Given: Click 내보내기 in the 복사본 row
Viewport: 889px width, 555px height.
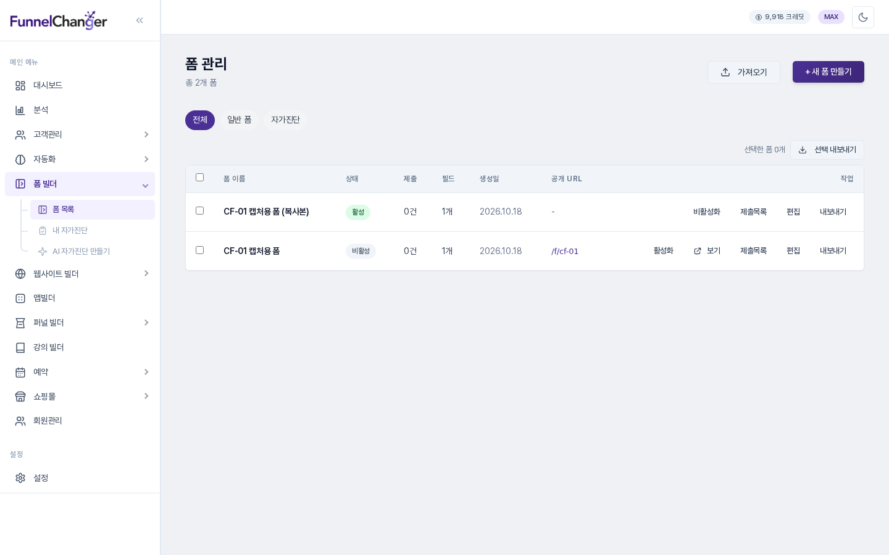Looking at the screenshot, I should pyautogui.click(x=833, y=212).
